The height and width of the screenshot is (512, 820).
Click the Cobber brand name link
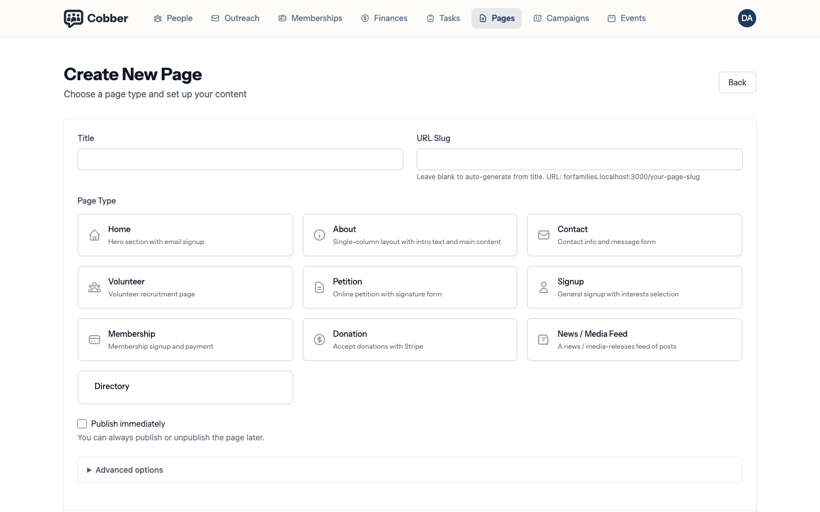(x=108, y=18)
